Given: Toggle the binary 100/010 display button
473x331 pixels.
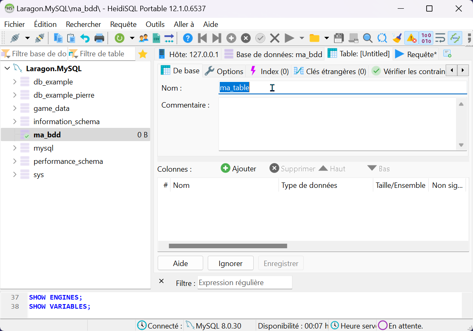Looking at the screenshot, I should tap(426, 38).
